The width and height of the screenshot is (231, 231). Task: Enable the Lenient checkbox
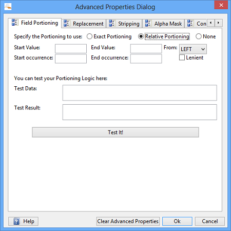click(x=182, y=57)
